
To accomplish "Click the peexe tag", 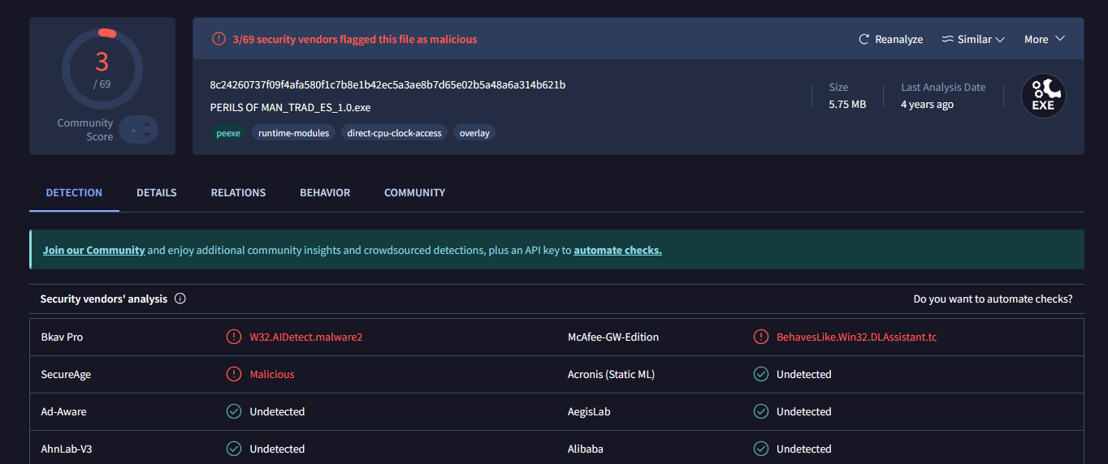I will tap(228, 133).
